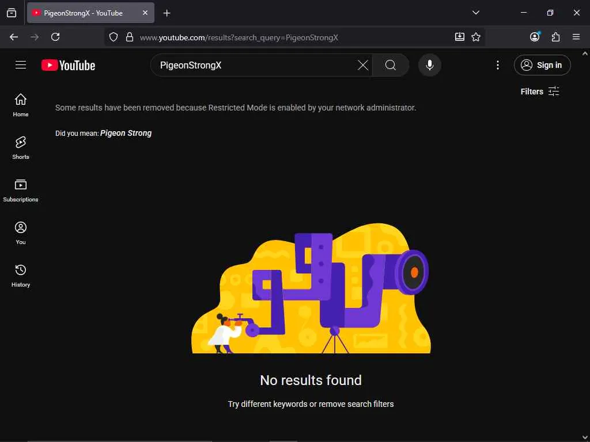590x442 pixels.
Task: Open the Firefox application menu
Action: (576, 37)
